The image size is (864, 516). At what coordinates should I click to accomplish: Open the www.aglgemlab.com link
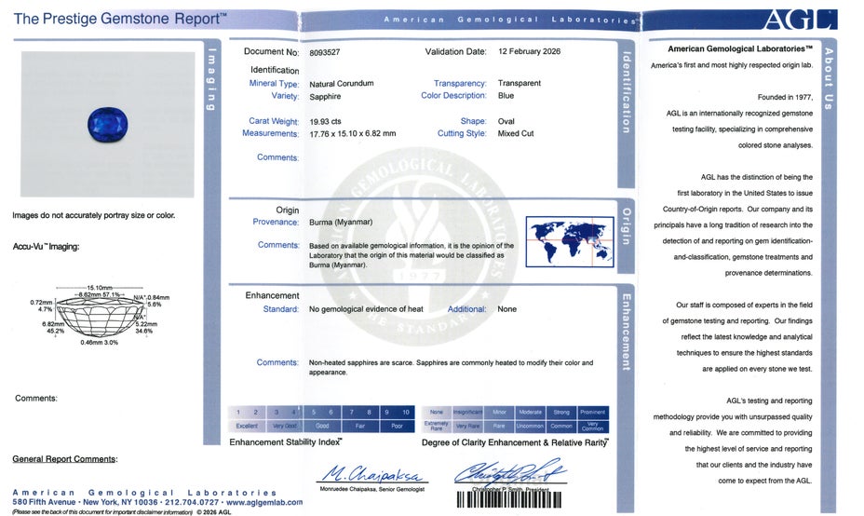pos(263,502)
